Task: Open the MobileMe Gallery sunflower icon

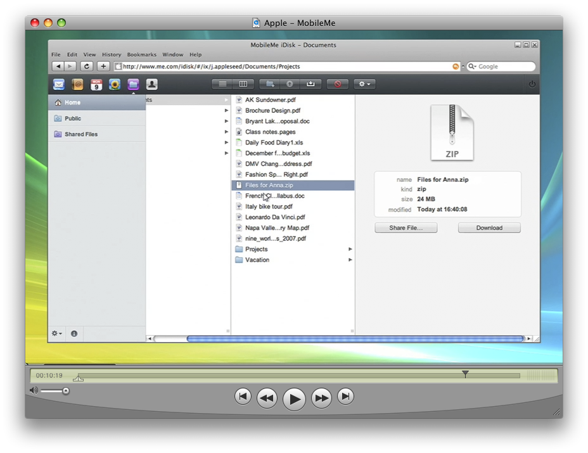Action: tap(115, 84)
